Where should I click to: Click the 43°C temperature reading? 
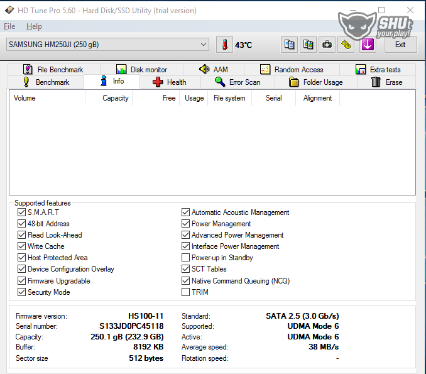pyautogui.click(x=243, y=45)
